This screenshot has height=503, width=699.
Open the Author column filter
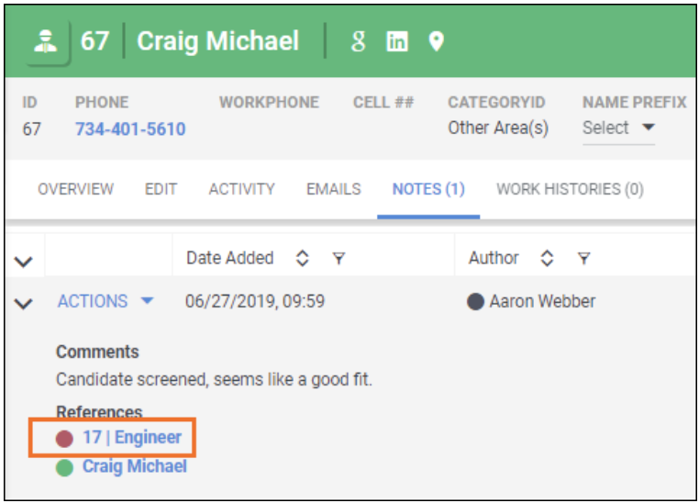pyautogui.click(x=583, y=259)
